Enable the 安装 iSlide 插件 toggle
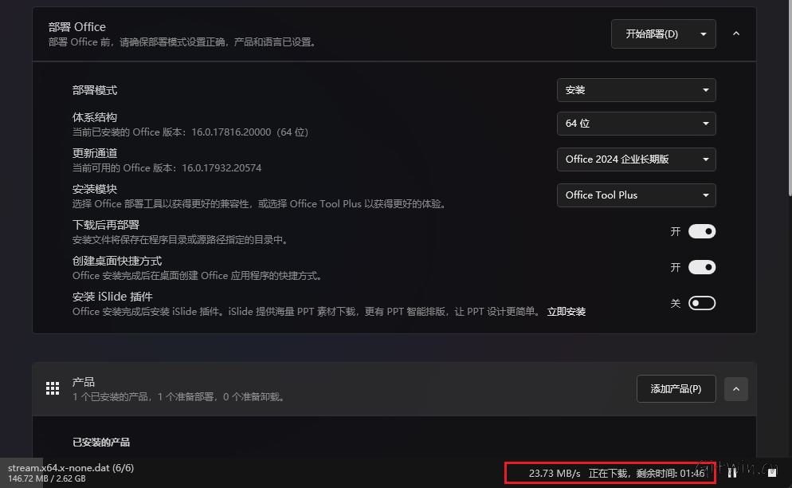Screen dimensions: 792x488 pos(702,304)
